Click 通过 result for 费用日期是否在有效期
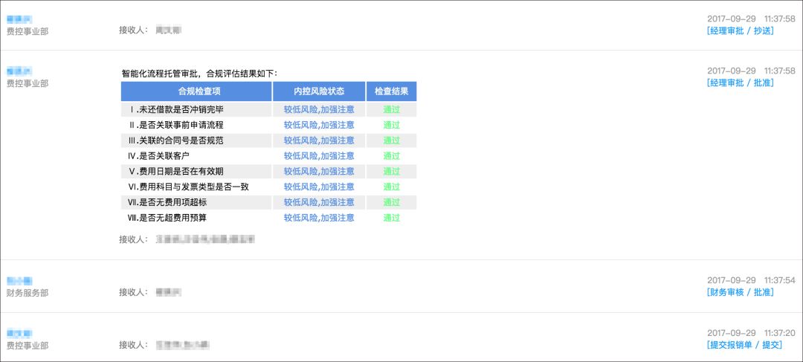Viewport: 803px width, 362px height. [391, 171]
